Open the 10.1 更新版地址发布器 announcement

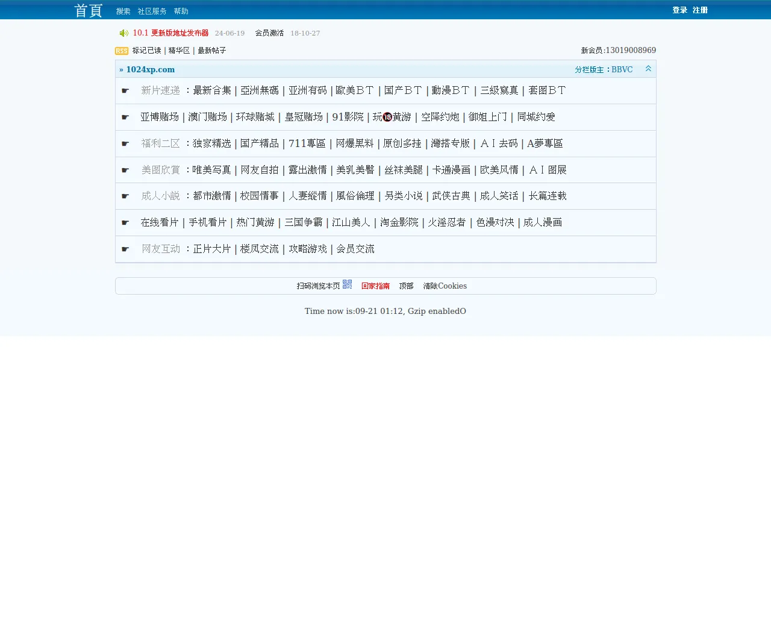tap(170, 33)
